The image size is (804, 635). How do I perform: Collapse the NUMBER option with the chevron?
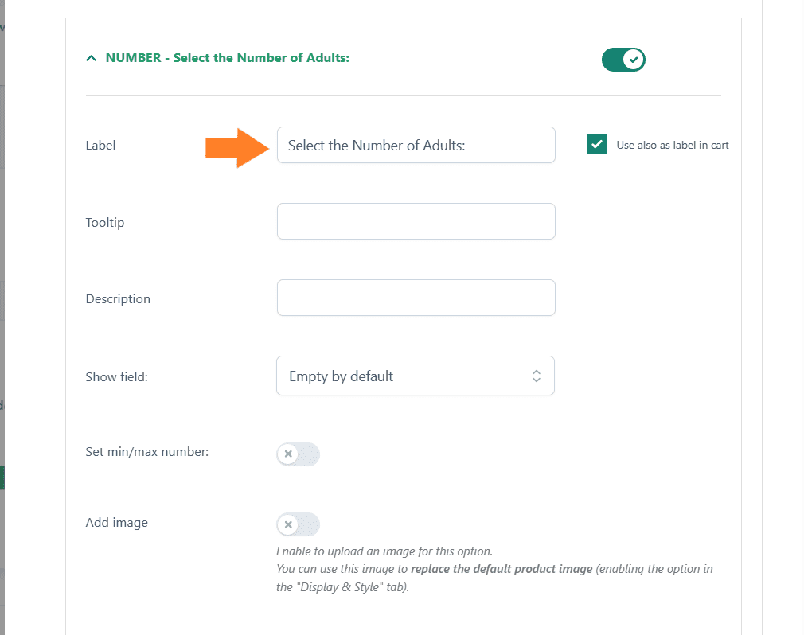pyautogui.click(x=92, y=58)
